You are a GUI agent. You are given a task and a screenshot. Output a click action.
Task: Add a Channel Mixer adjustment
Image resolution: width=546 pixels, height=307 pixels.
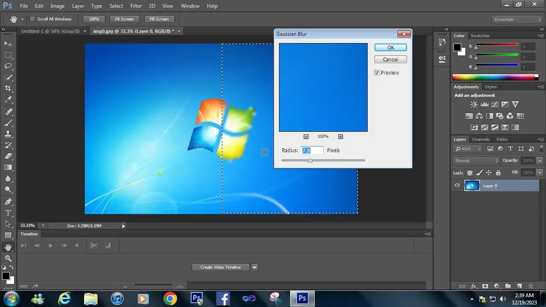[510, 116]
